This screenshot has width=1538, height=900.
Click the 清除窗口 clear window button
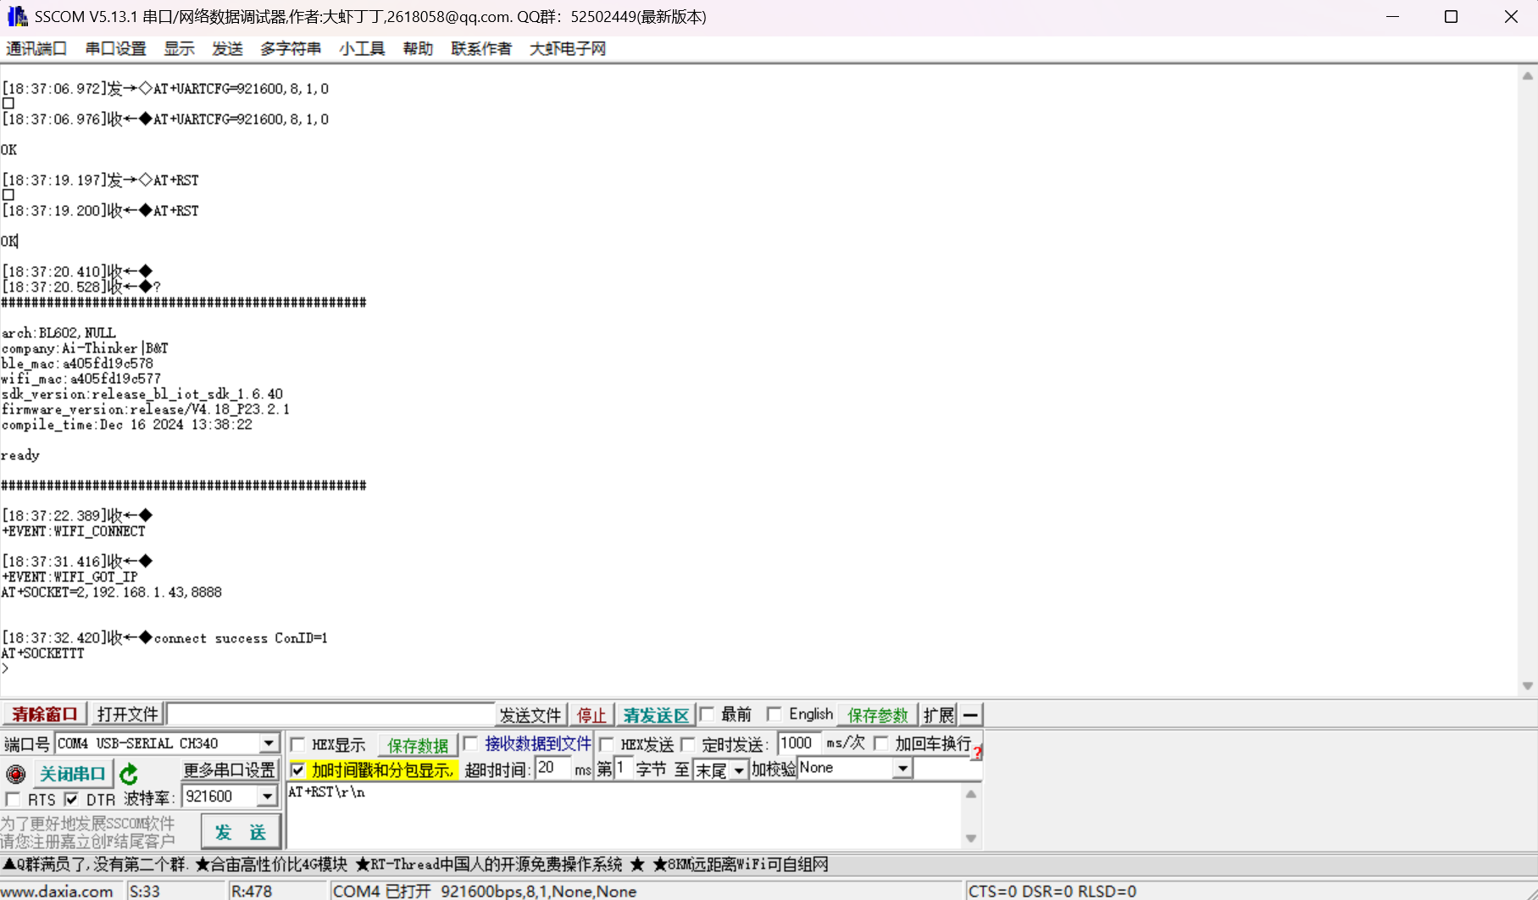coord(45,714)
